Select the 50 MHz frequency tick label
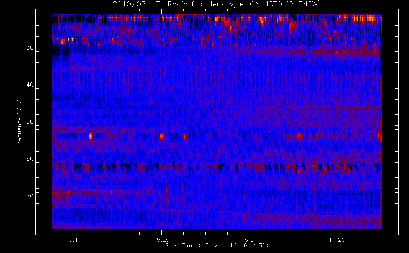 (x=30, y=122)
